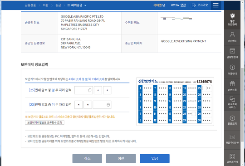The height and width of the screenshot is (166, 245).
Task: Focus the [23]번째 암호 뒤 두 자리 field
Action: click(102, 105)
